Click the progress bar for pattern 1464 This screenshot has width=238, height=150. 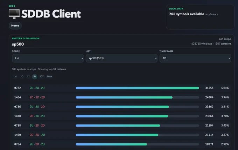coord(137,97)
